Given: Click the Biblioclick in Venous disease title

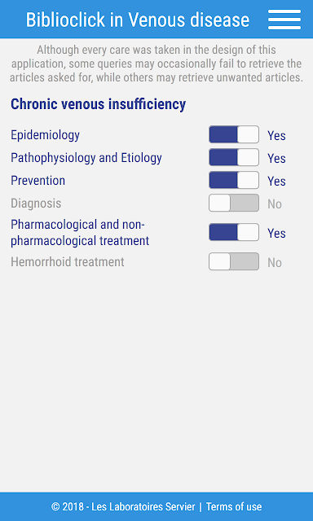Looking at the screenshot, I should 138,20.
